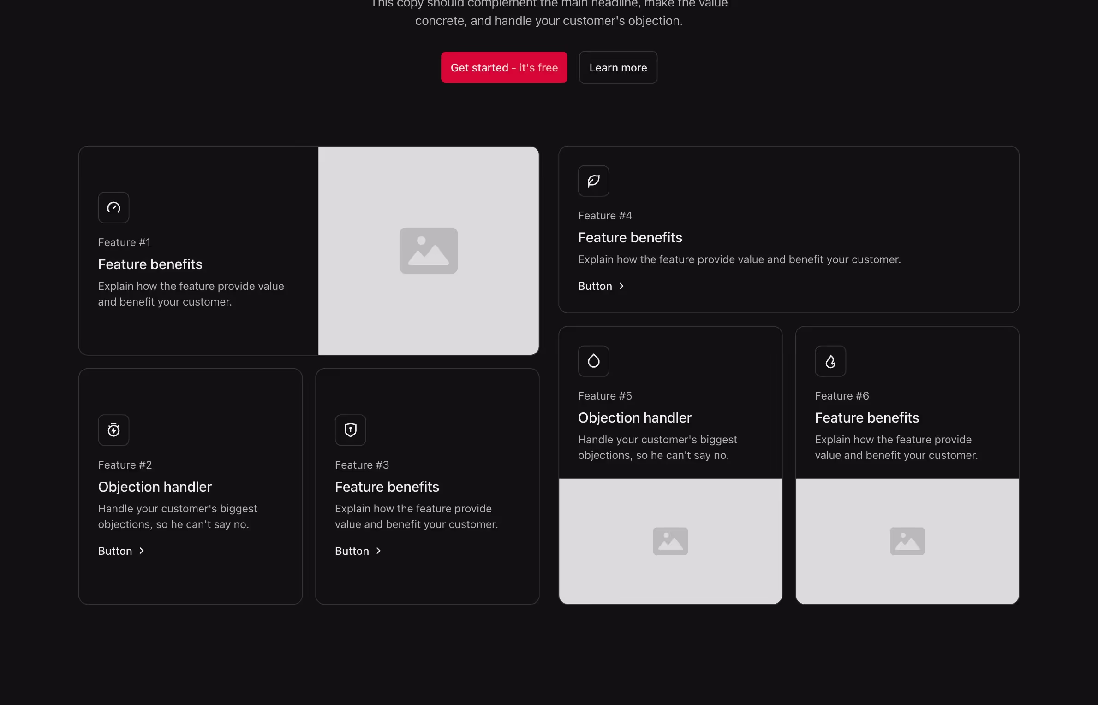The width and height of the screenshot is (1098, 705).
Task: Select the image placeholder icon under Feature #5
Action: (x=670, y=541)
